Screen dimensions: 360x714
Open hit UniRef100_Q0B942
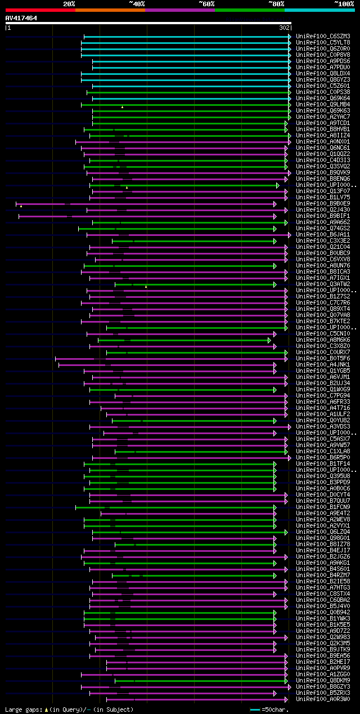323,612
